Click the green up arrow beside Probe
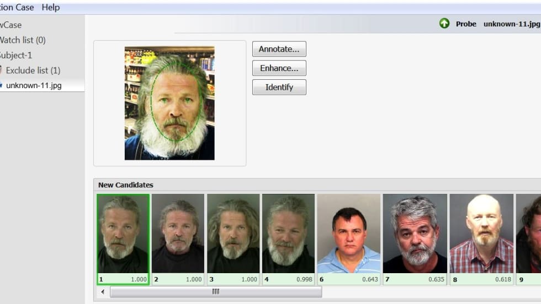The image size is (541, 304). pos(444,24)
